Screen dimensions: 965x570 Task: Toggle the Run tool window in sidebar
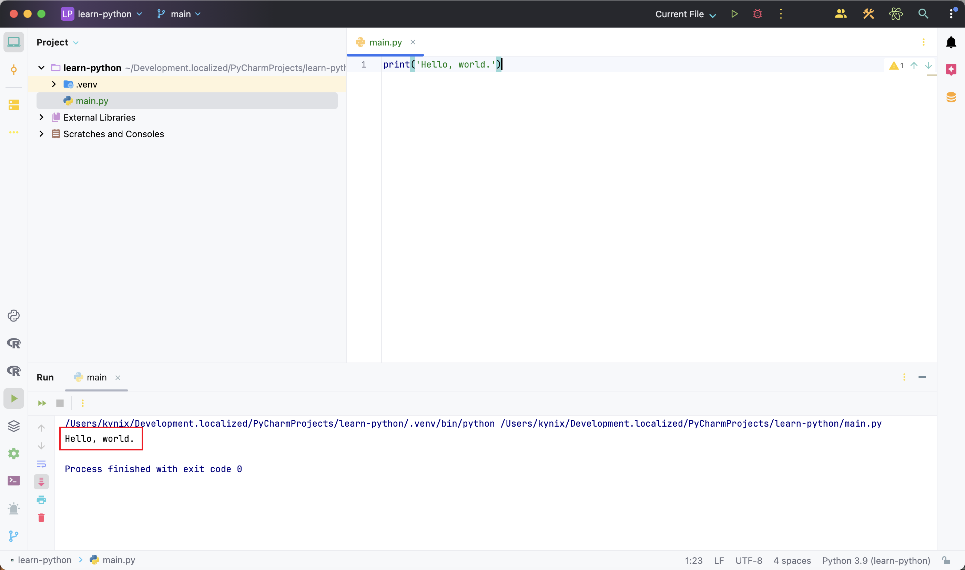[x=14, y=398]
